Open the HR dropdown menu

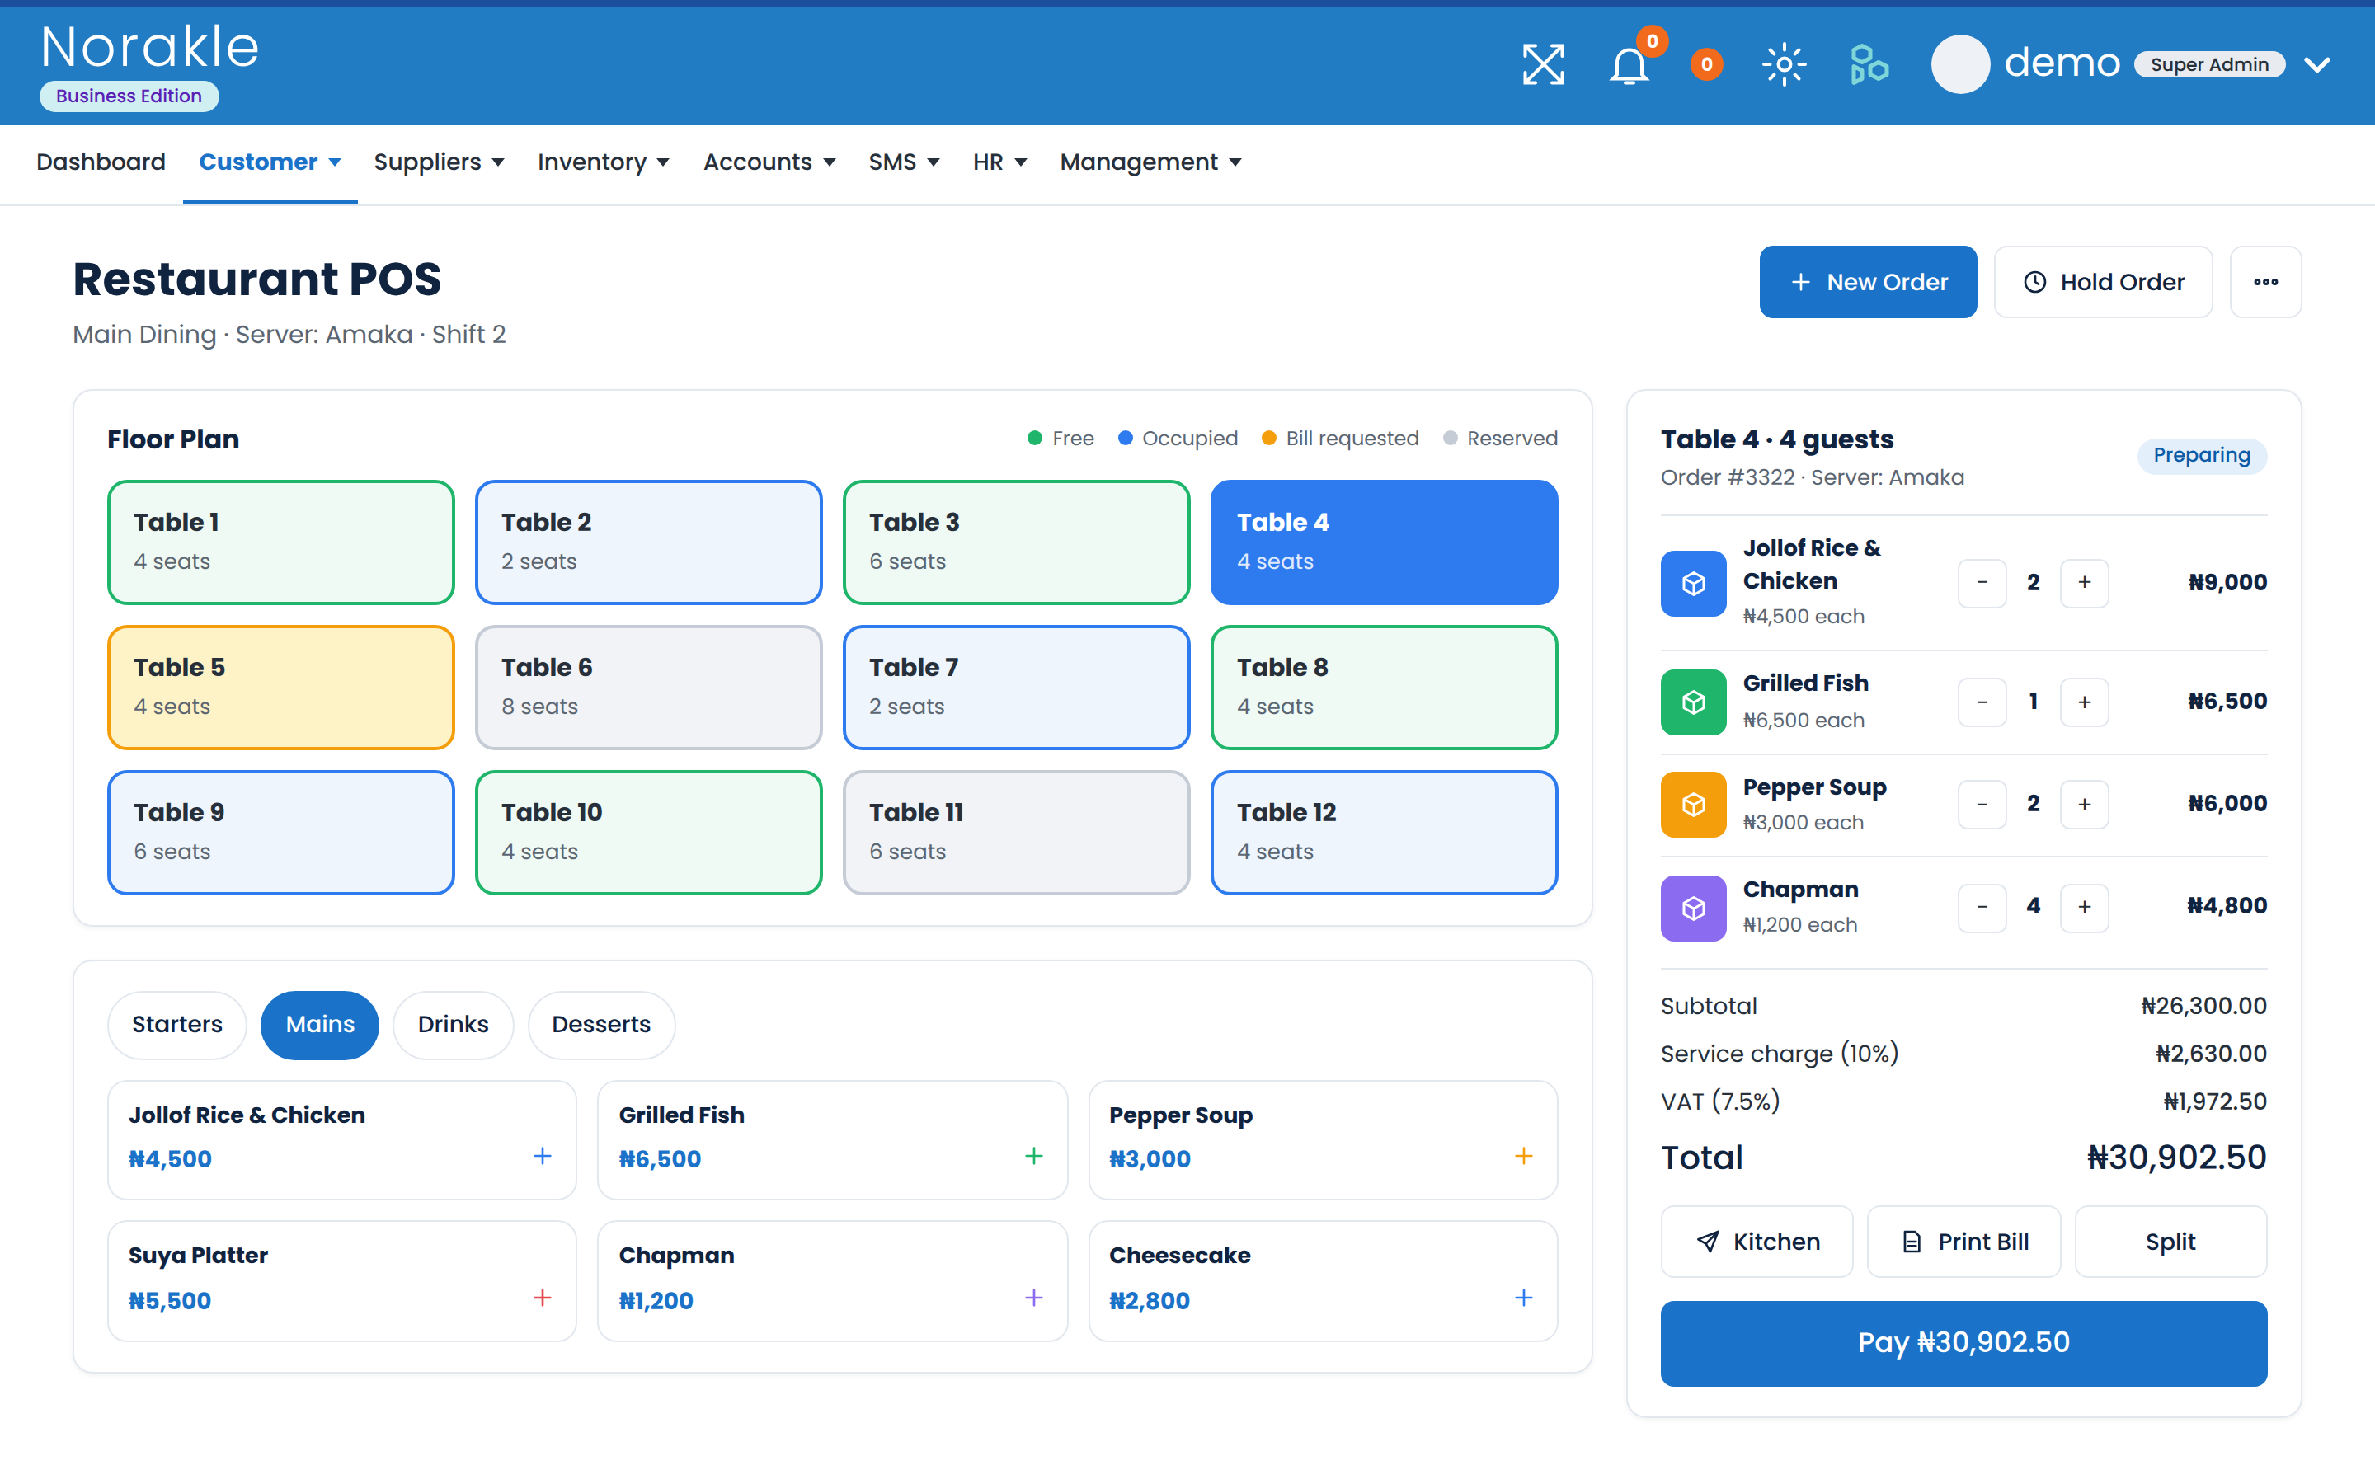click(1000, 162)
